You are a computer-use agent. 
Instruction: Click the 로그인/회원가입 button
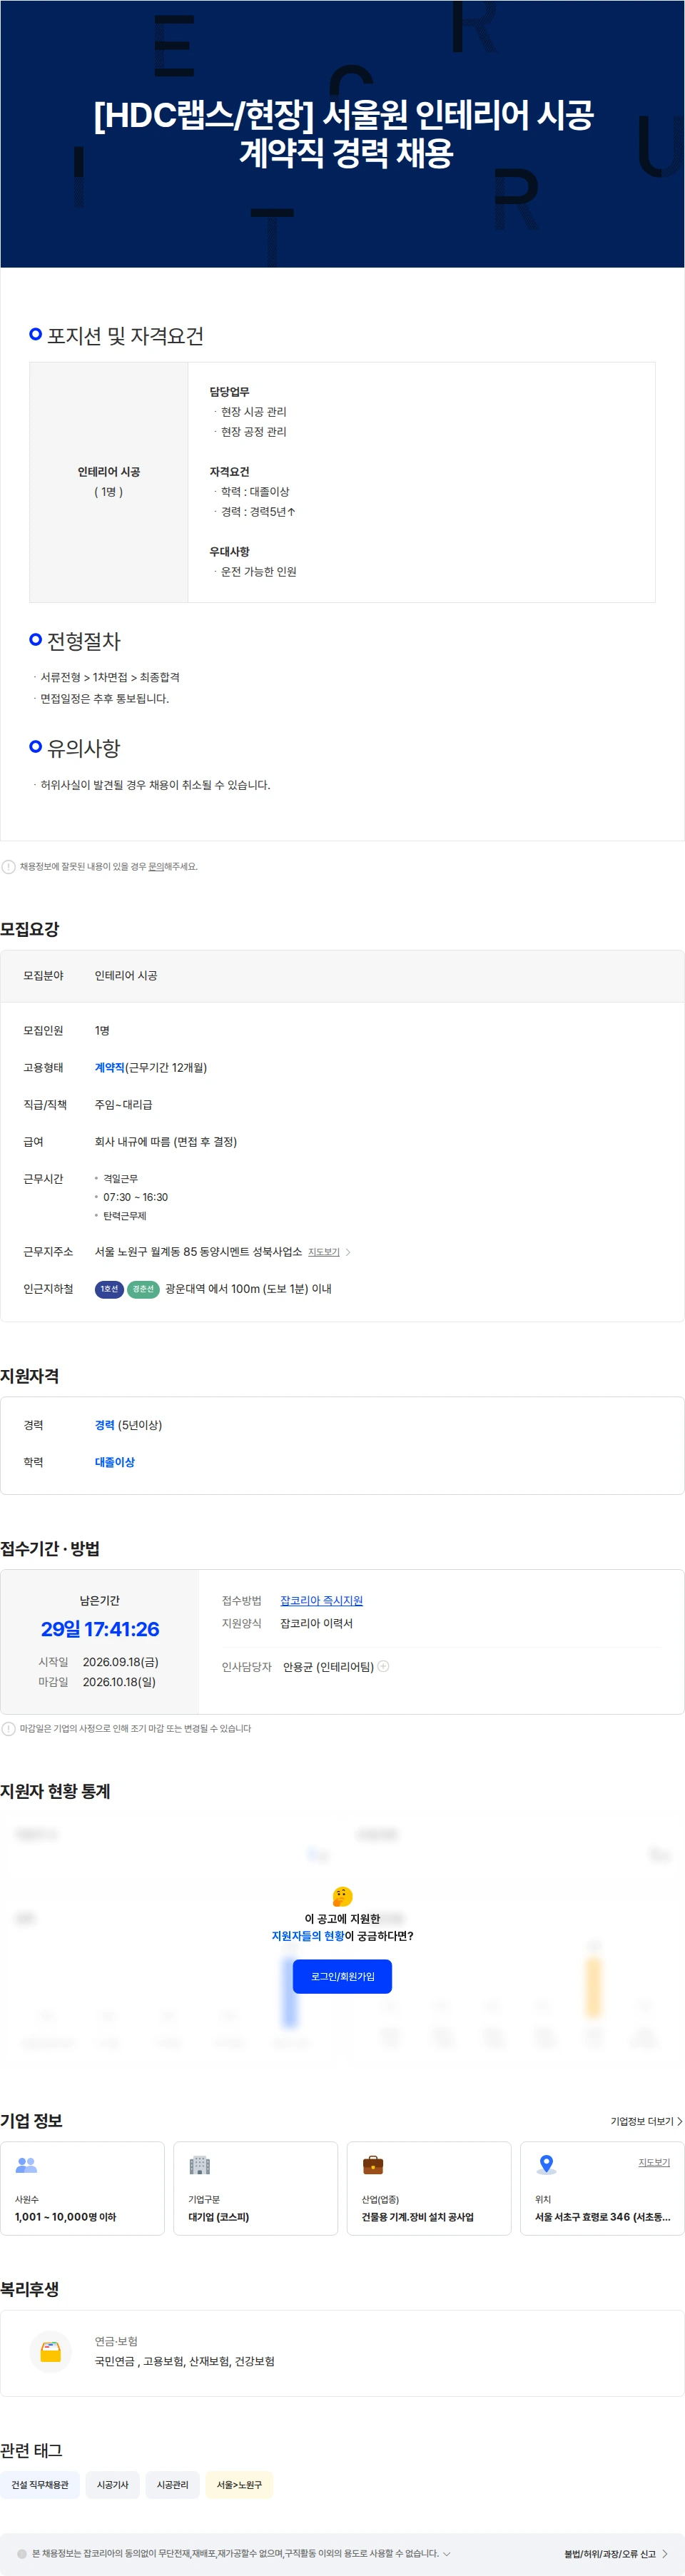tap(342, 1976)
